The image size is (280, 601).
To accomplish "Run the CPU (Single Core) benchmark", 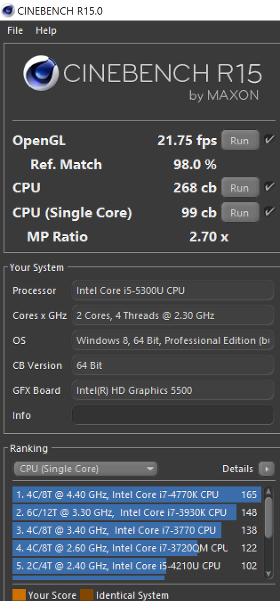I will (x=240, y=212).
